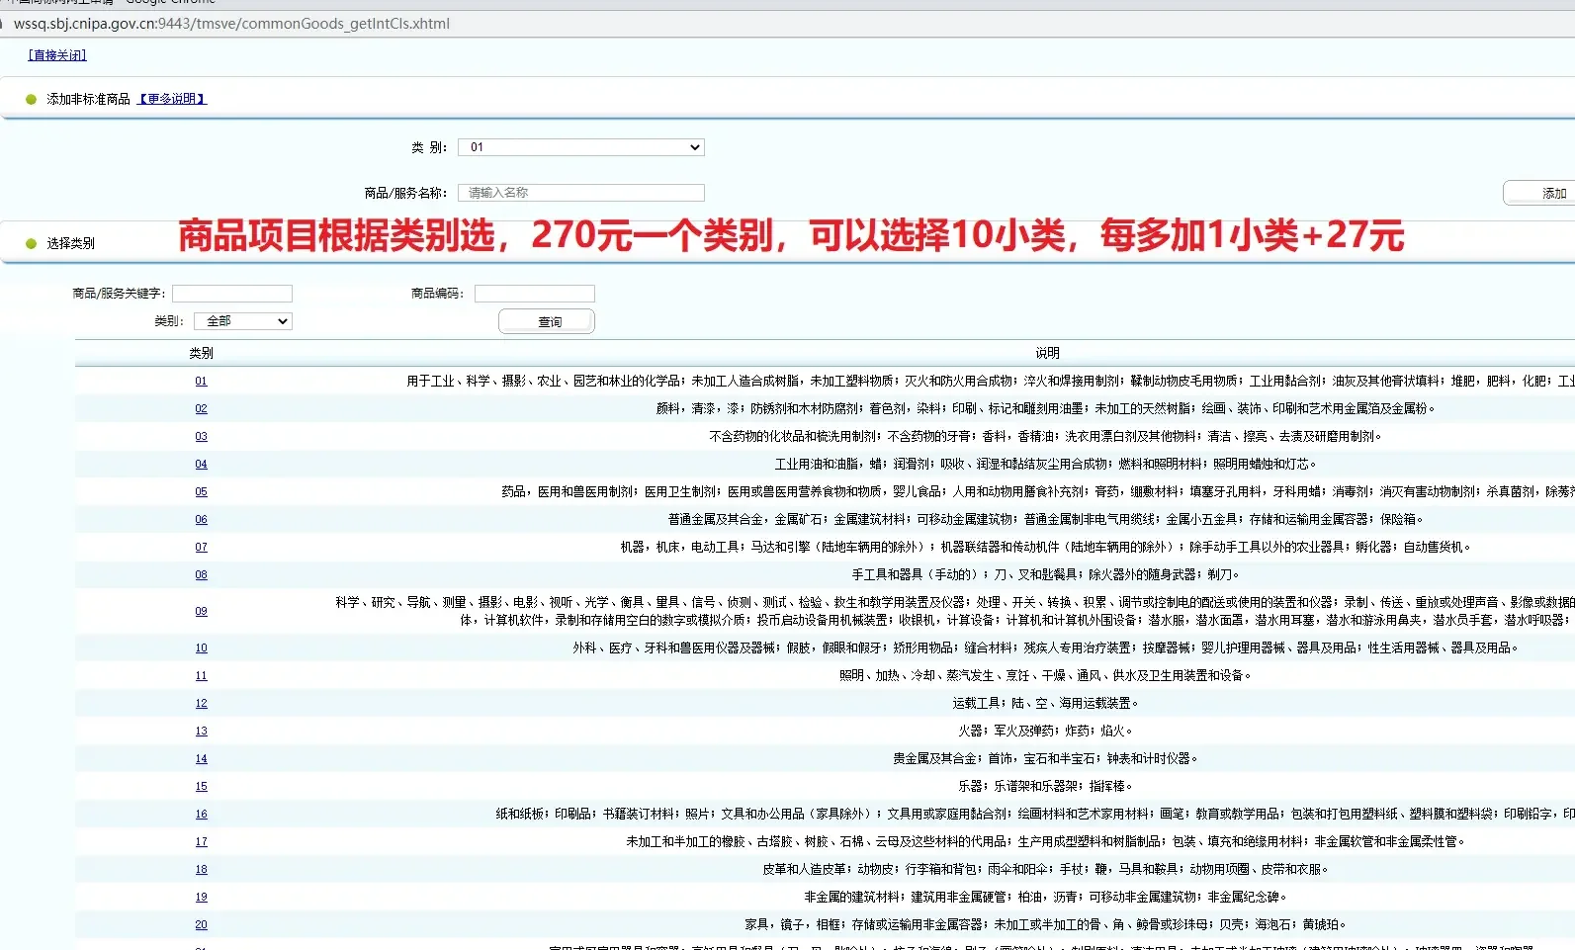Open the 更多说明 link

coord(172,99)
